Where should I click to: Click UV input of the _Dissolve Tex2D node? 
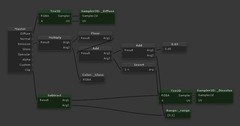tap(188, 100)
